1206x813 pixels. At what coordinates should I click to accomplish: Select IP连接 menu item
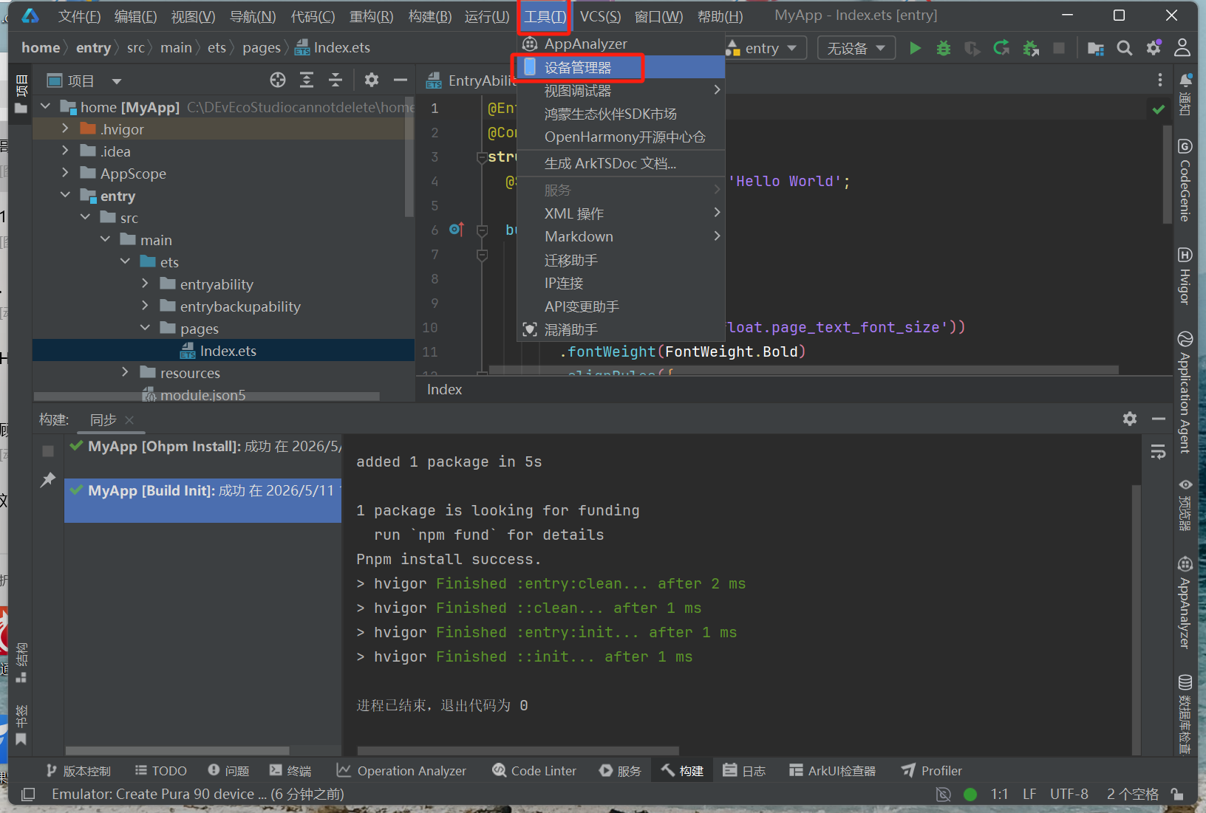coord(621,284)
